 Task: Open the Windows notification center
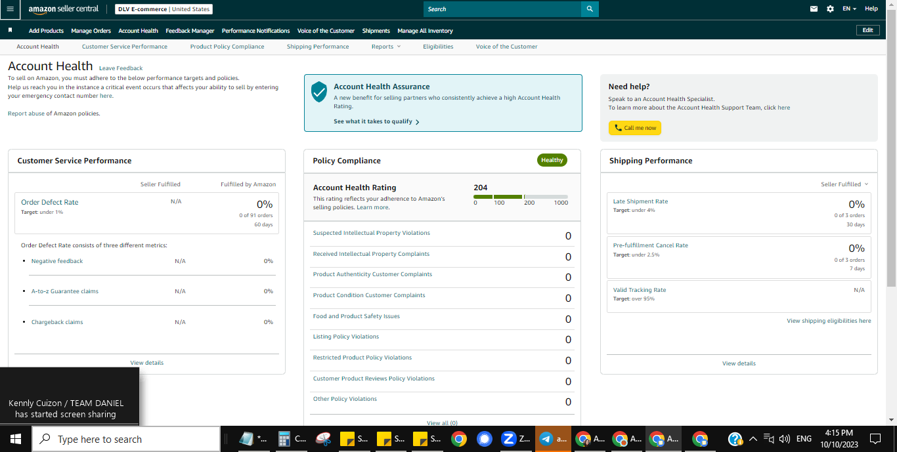coord(875,439)
